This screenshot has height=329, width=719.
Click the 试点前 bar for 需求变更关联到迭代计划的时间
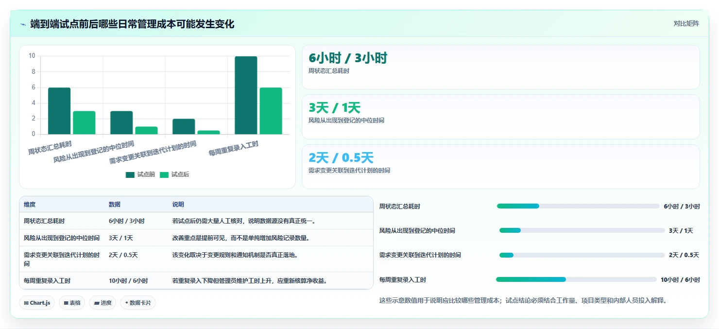[x=184, y=126]
